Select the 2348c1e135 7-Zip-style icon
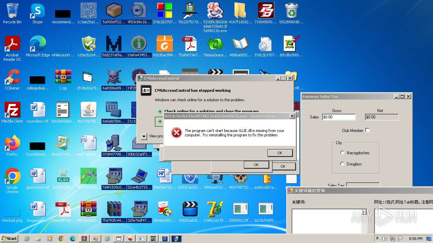The width and height of the screenshot is (433, 243). coord(215,212)
